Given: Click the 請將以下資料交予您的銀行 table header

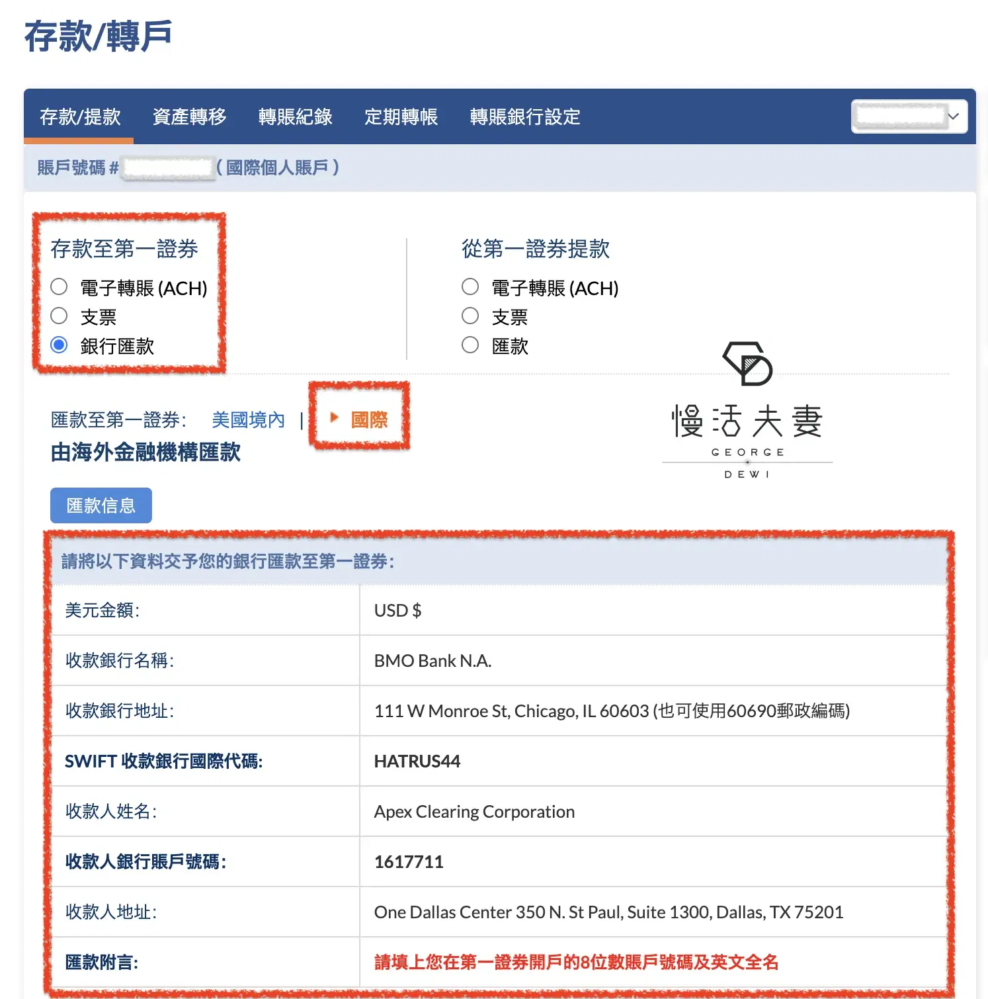Looking at the screenshot, I should tap(227, 562).
